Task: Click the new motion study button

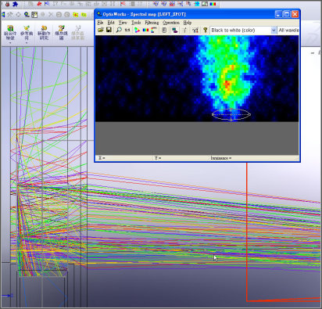Action: pyautogui.click(x=44, y=33)
